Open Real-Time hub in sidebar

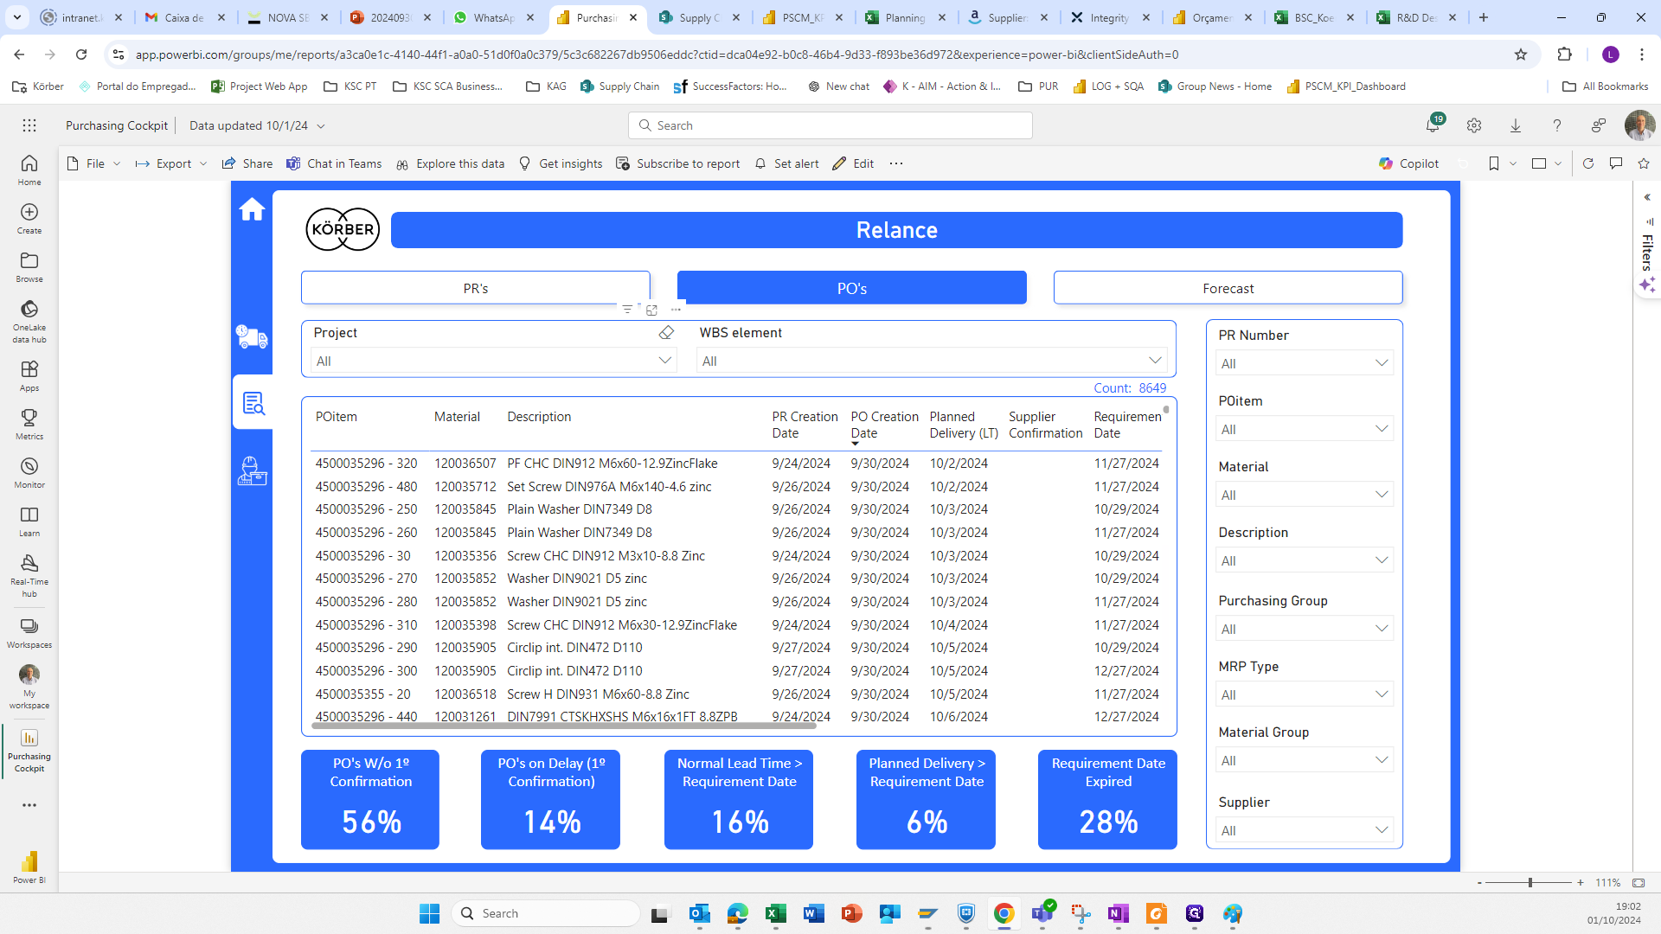pos(29,575)
